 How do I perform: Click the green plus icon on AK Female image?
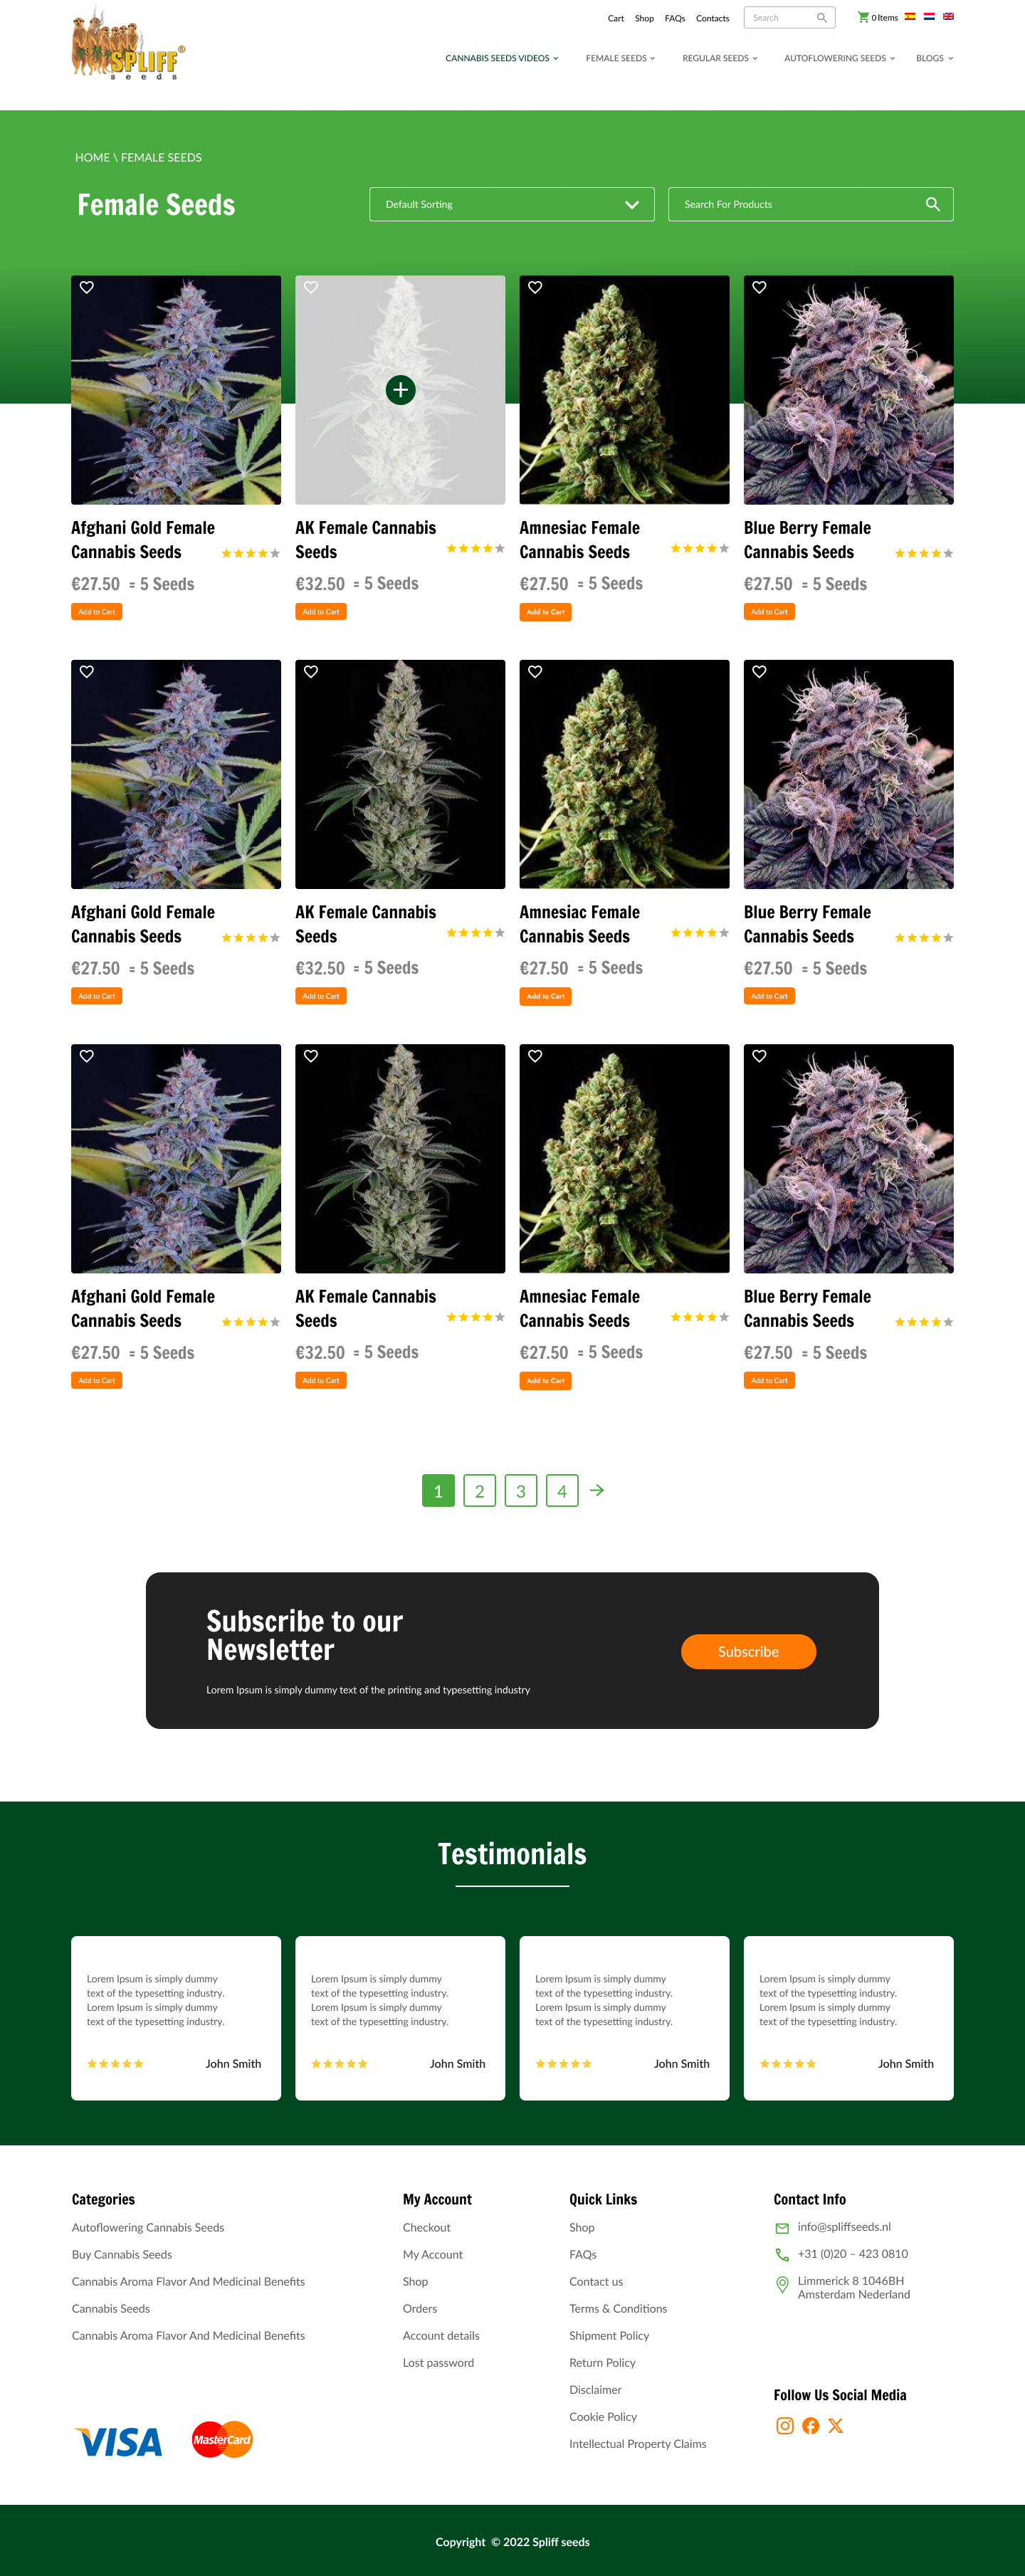coord(400,390)
